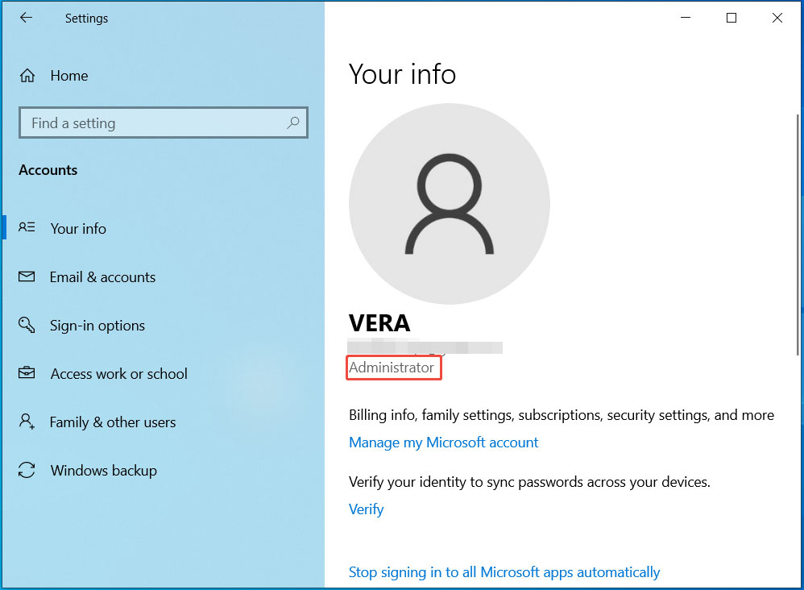Open Sign-in options from the sidebar
The width and height of the screenshot is (804, 590).
click(x=98, y=325)
